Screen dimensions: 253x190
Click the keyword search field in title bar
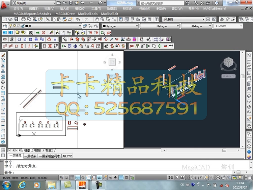[x=162, y=3]
